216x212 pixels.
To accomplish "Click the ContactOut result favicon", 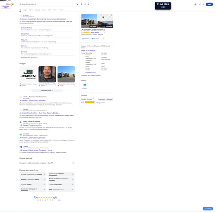I will pyautogui.click(x=21, y=135).
